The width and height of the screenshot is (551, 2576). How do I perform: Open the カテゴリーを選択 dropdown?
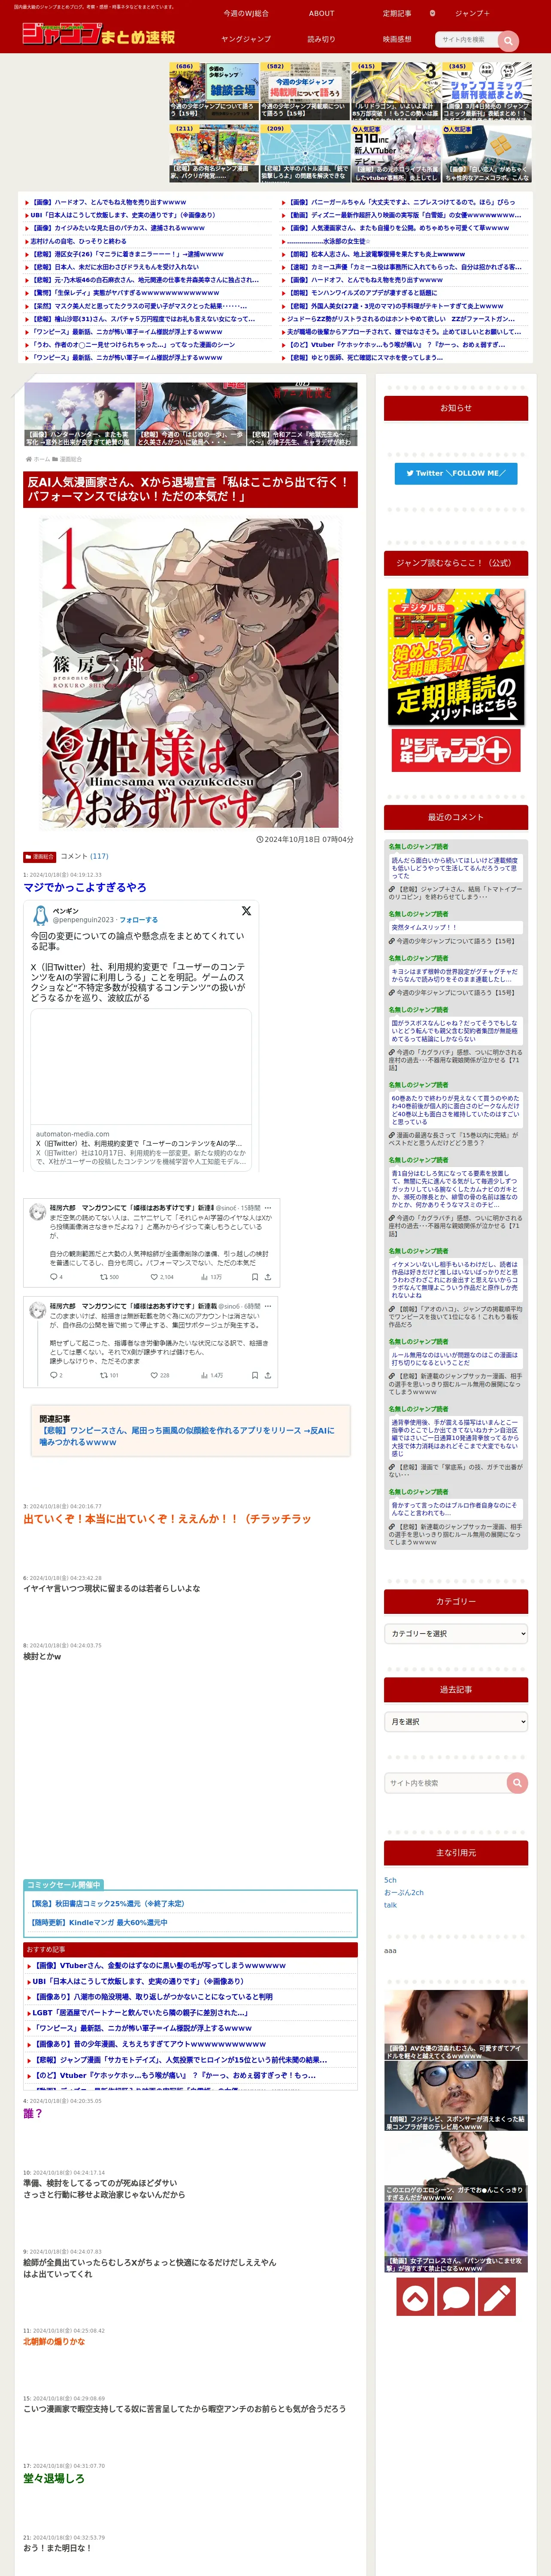[456, 1633]
